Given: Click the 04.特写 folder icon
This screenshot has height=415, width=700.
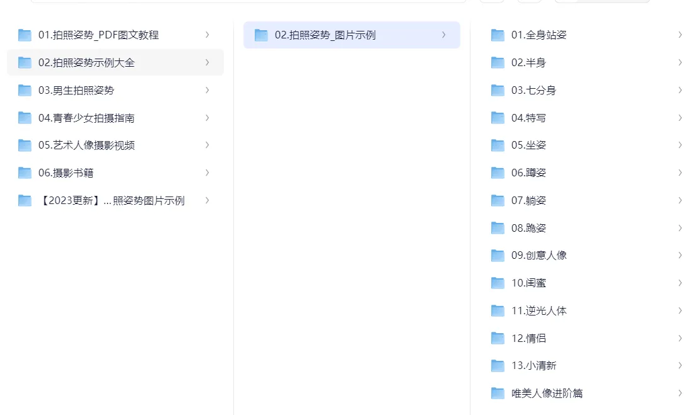Looking at the screenshot, I should pyautogui.click(x=498, y=118).
